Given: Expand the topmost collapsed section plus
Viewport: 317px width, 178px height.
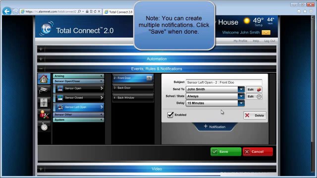Looking at the screenshot, I should (41, 49).
